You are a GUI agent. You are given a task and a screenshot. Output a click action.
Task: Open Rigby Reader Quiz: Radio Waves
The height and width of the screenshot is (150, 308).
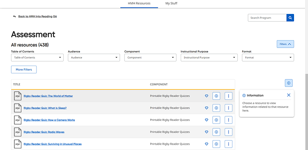click(44, 132)
